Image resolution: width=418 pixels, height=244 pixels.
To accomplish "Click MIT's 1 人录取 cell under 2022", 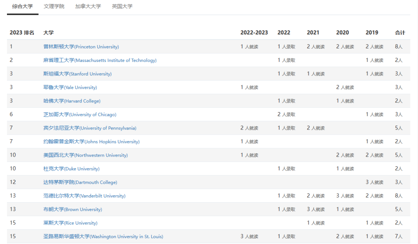I will pyautogui.click(x=286, y=60).
